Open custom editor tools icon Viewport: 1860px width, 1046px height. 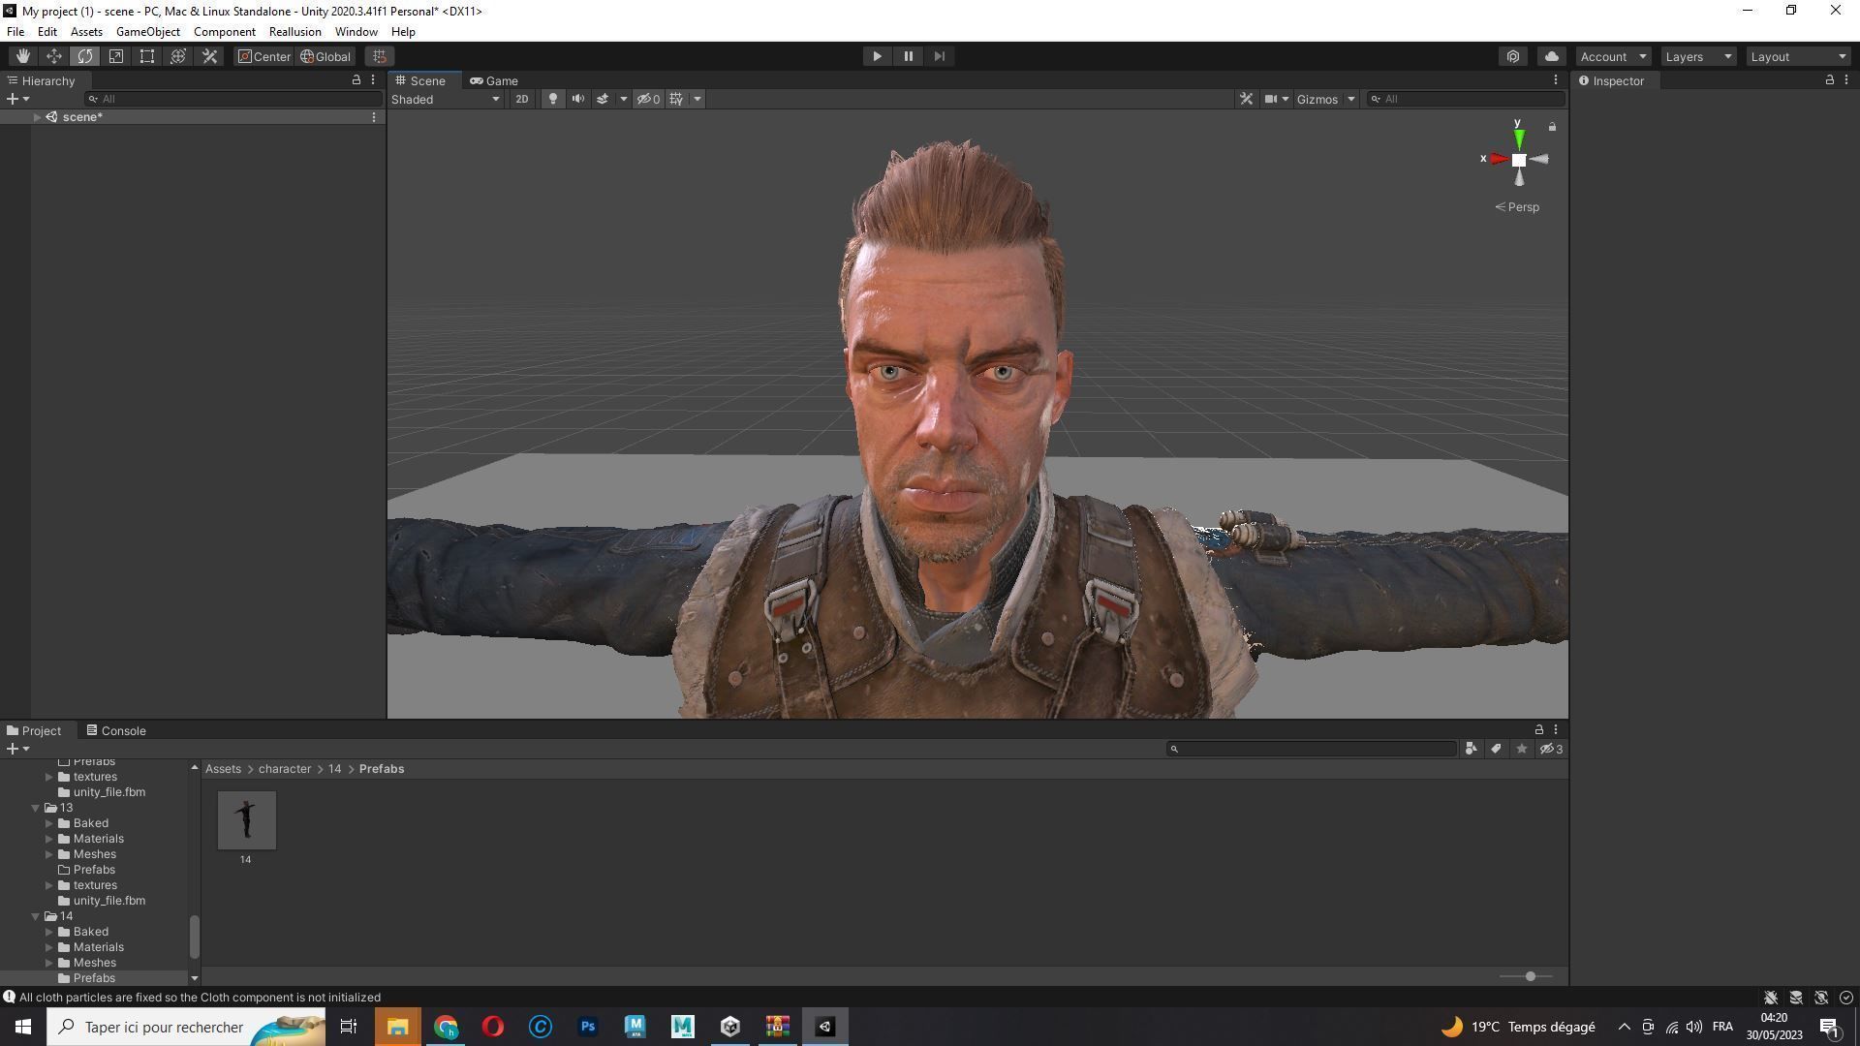click(x=209, y=56)
